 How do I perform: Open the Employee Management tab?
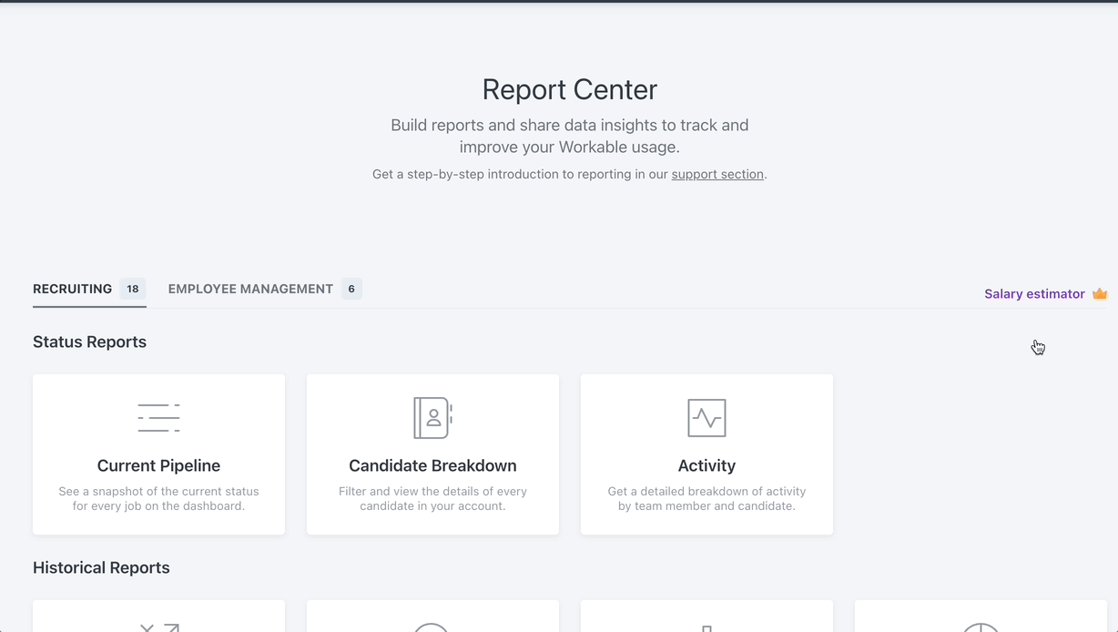tap(265, 290)
